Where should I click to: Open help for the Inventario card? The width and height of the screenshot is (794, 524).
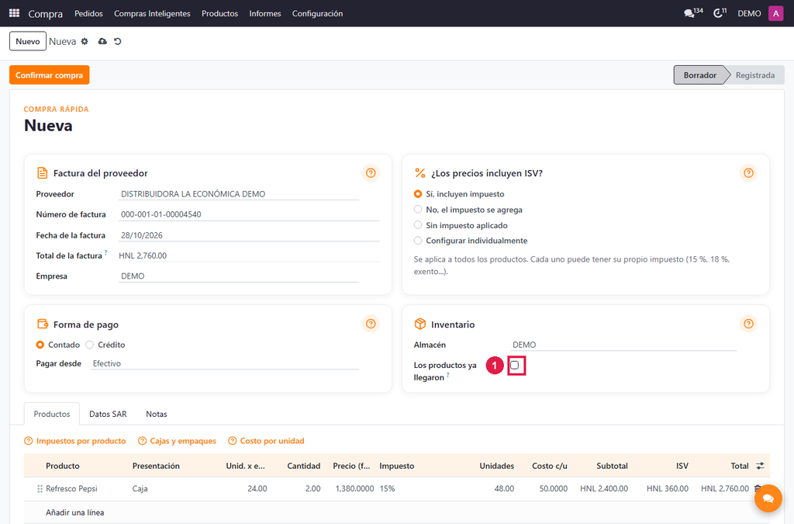[748, 324]
